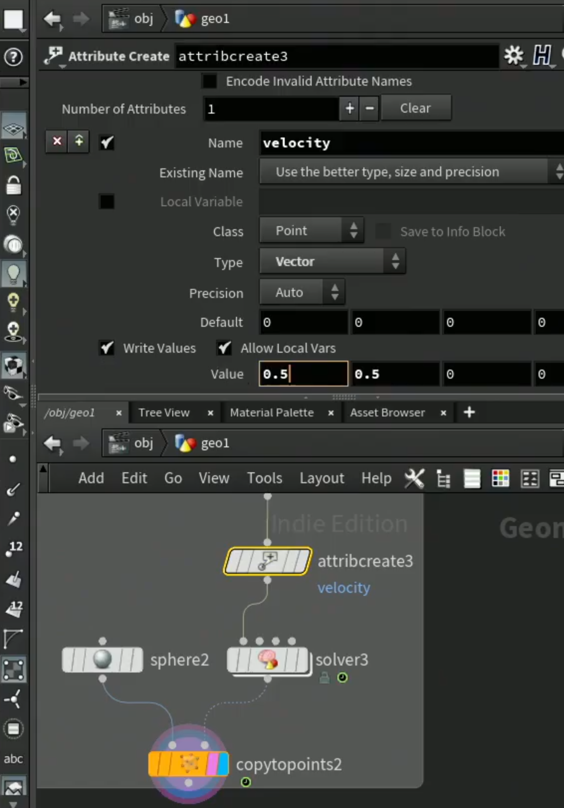Click the wrench and screwdriver network tools icon

[x=414, y=479]
